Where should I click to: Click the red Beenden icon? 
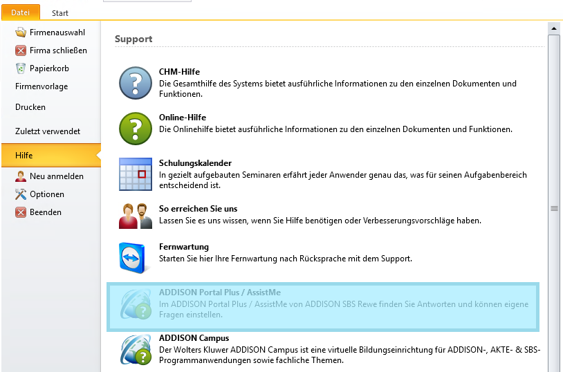point(21,212)
